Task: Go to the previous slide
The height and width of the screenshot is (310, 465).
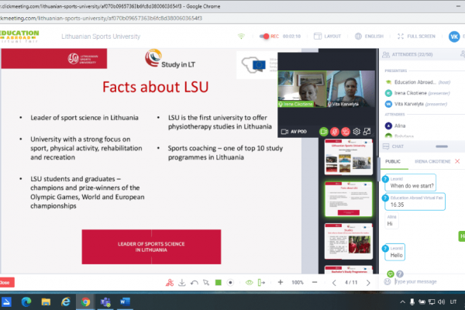Action: tap(334, 283)
